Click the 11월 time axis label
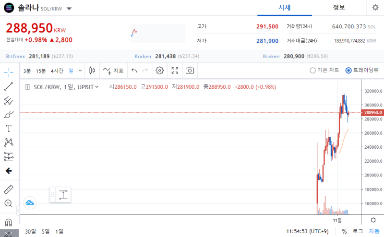Viewport: 384px width, 237px height. pos(337,220)
